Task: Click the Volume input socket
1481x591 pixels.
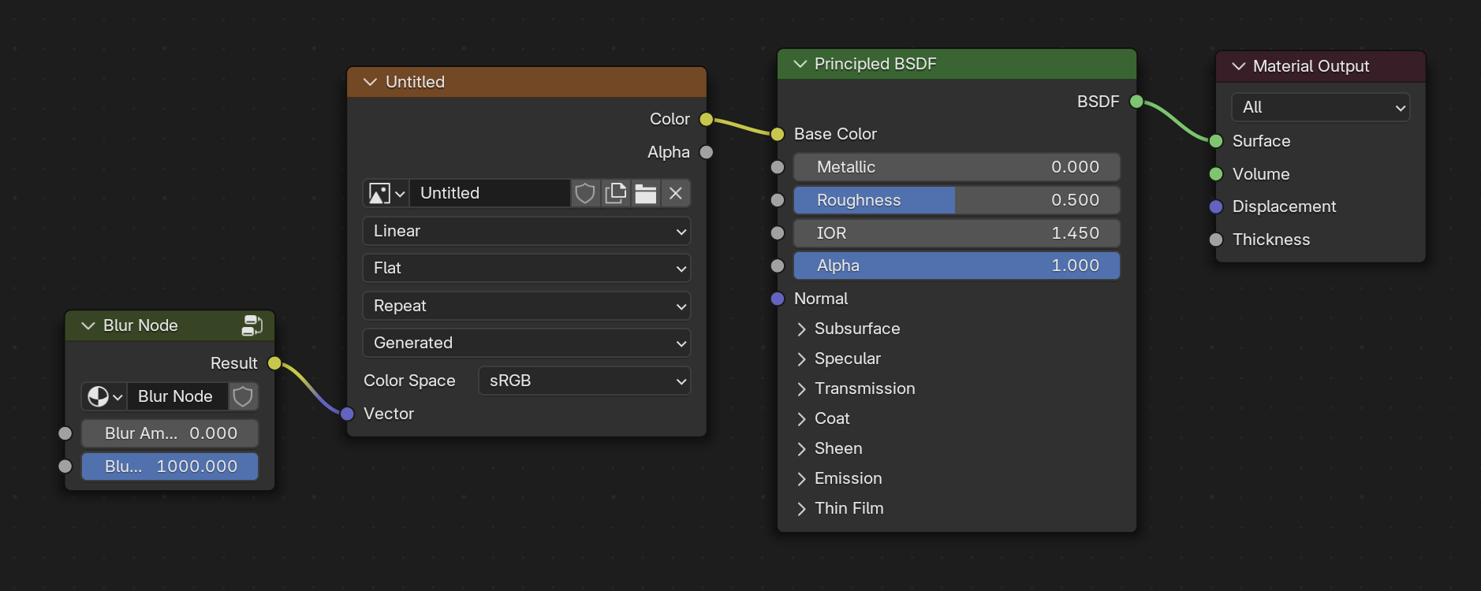Action: point(1216,174)
